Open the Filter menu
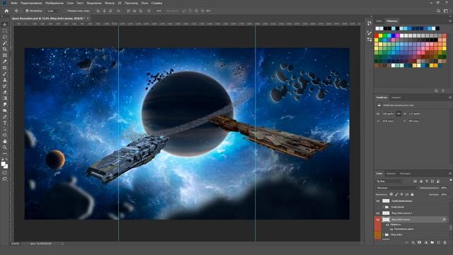This screenshot has height=255, width=453. point(110,3)
